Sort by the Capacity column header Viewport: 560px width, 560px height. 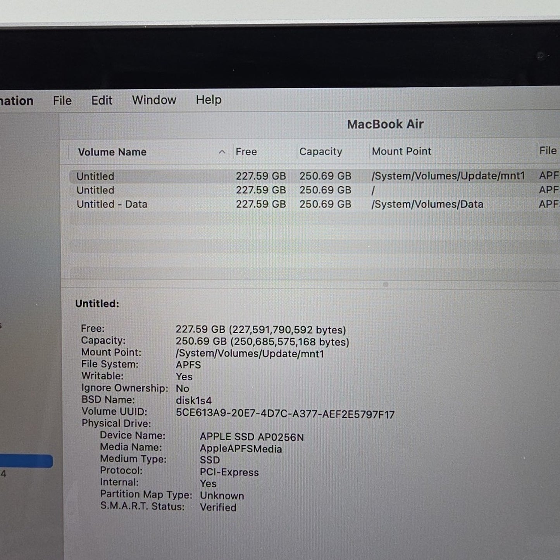[x=320, y=152]
